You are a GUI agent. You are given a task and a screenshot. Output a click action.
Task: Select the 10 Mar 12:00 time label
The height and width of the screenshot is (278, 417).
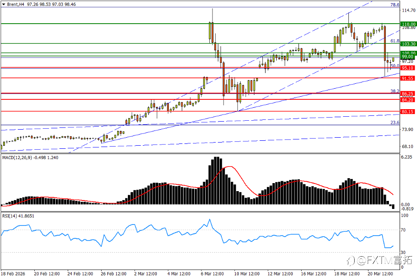pos(247,274)
